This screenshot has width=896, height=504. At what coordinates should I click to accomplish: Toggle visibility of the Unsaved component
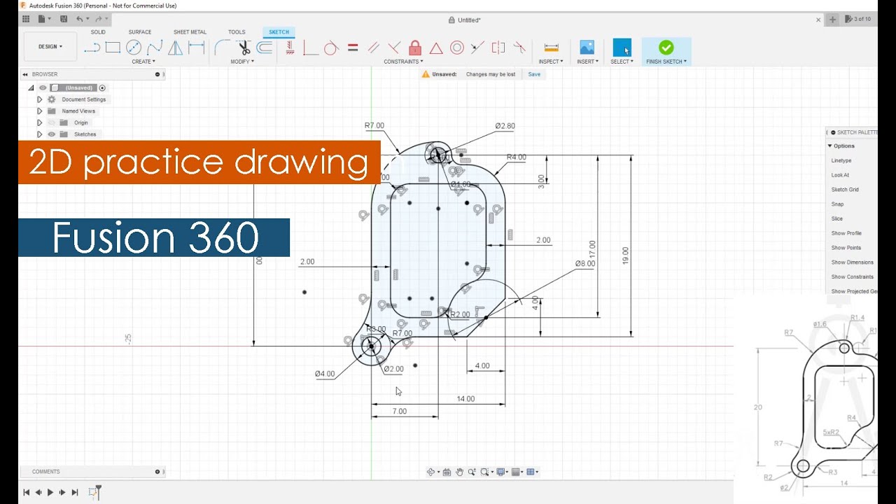point(43,87)
